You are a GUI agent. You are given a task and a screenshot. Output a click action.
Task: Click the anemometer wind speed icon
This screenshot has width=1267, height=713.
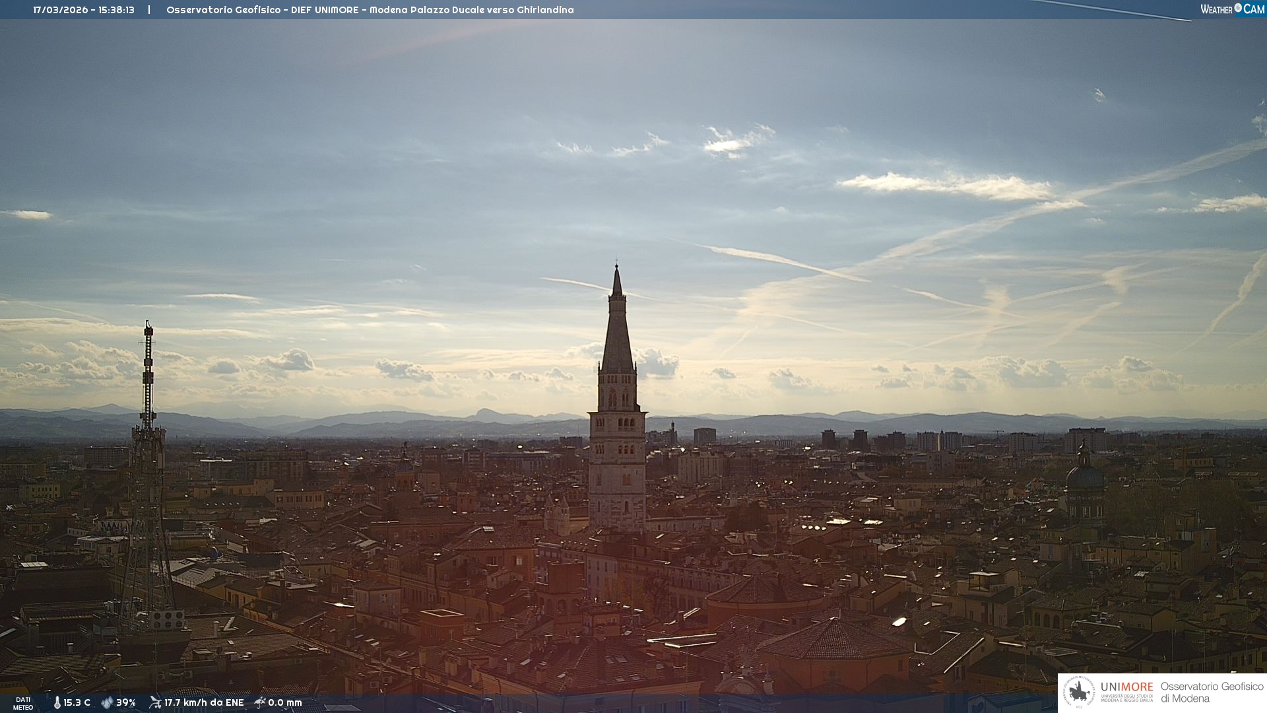tap(155, 702)
